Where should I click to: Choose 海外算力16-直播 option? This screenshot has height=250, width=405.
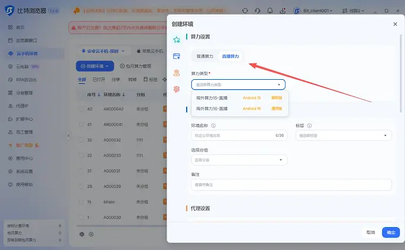click(239, 109)
